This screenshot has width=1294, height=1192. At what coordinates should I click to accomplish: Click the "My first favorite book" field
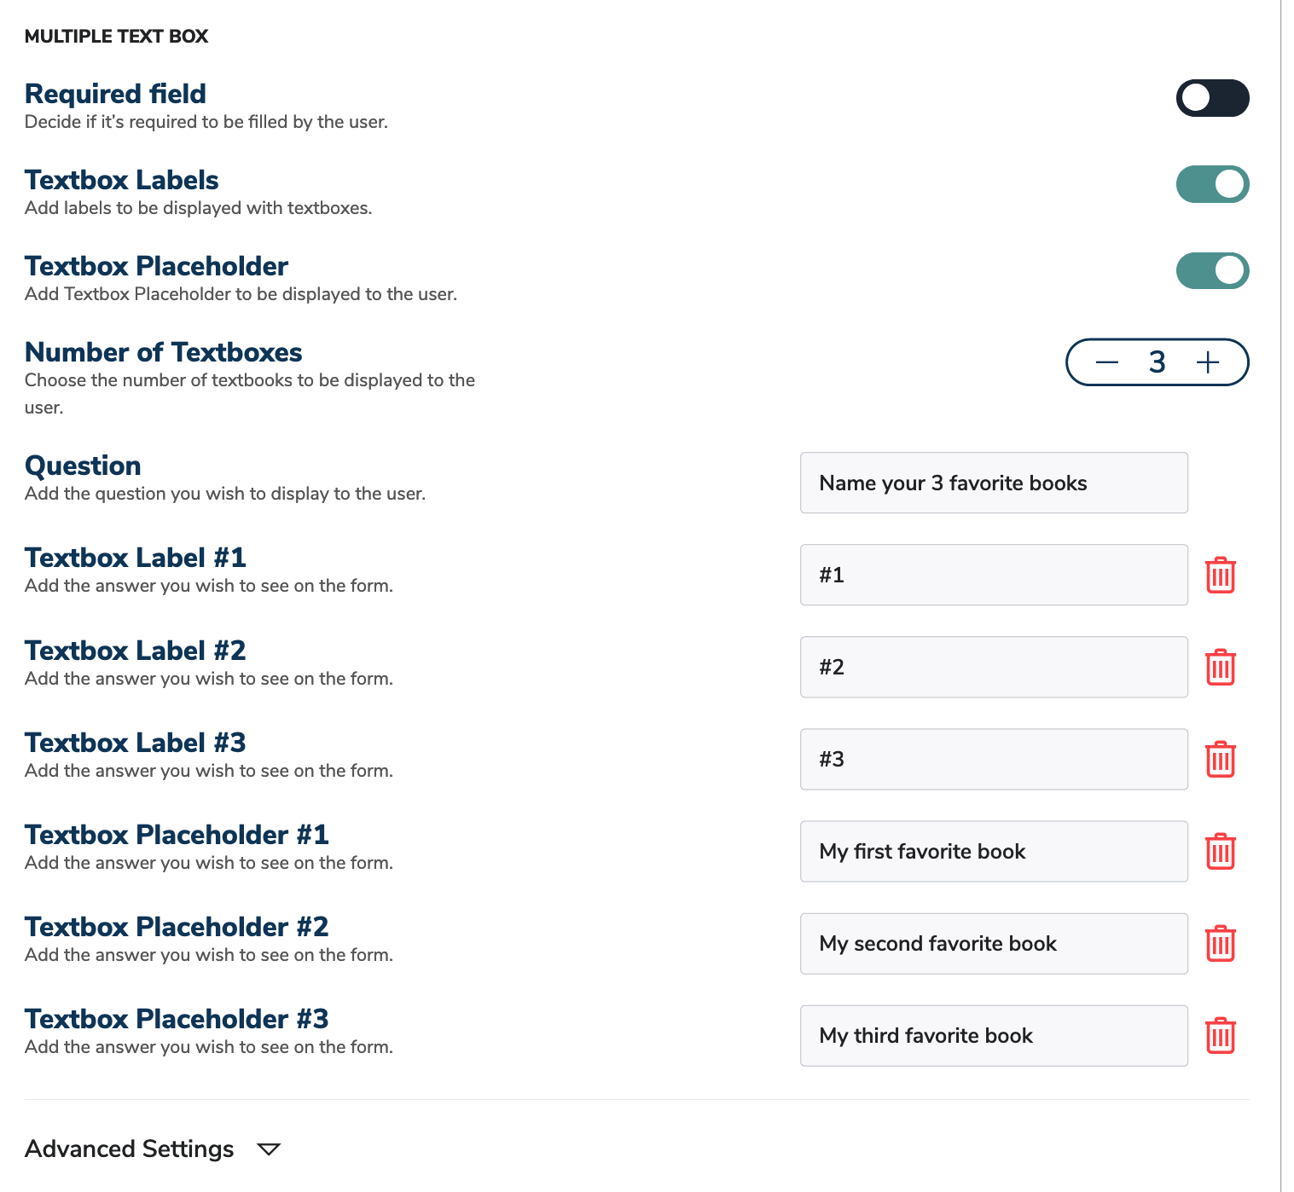coord(993,851)
